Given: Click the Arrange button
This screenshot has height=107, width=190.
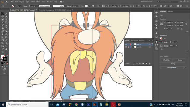Looking at the screenshot, I should point(173,64).
